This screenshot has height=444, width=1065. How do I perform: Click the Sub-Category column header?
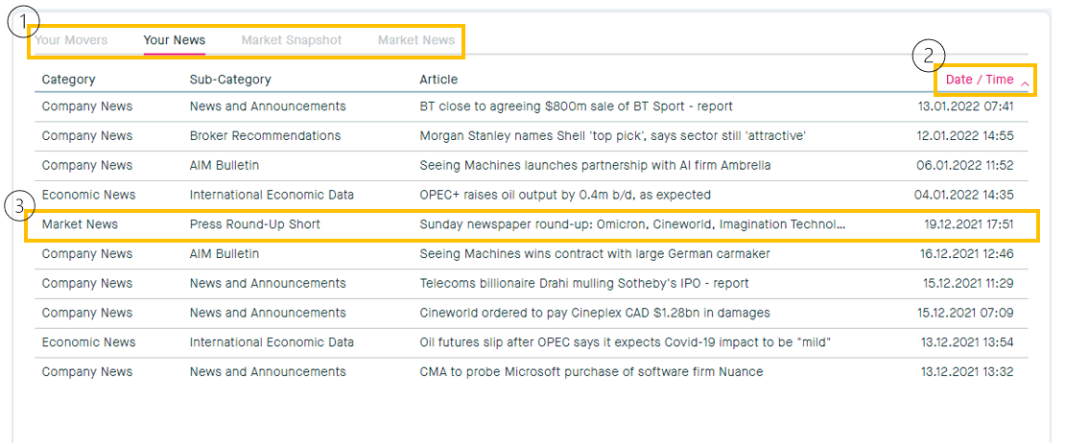tap(230, 80)
